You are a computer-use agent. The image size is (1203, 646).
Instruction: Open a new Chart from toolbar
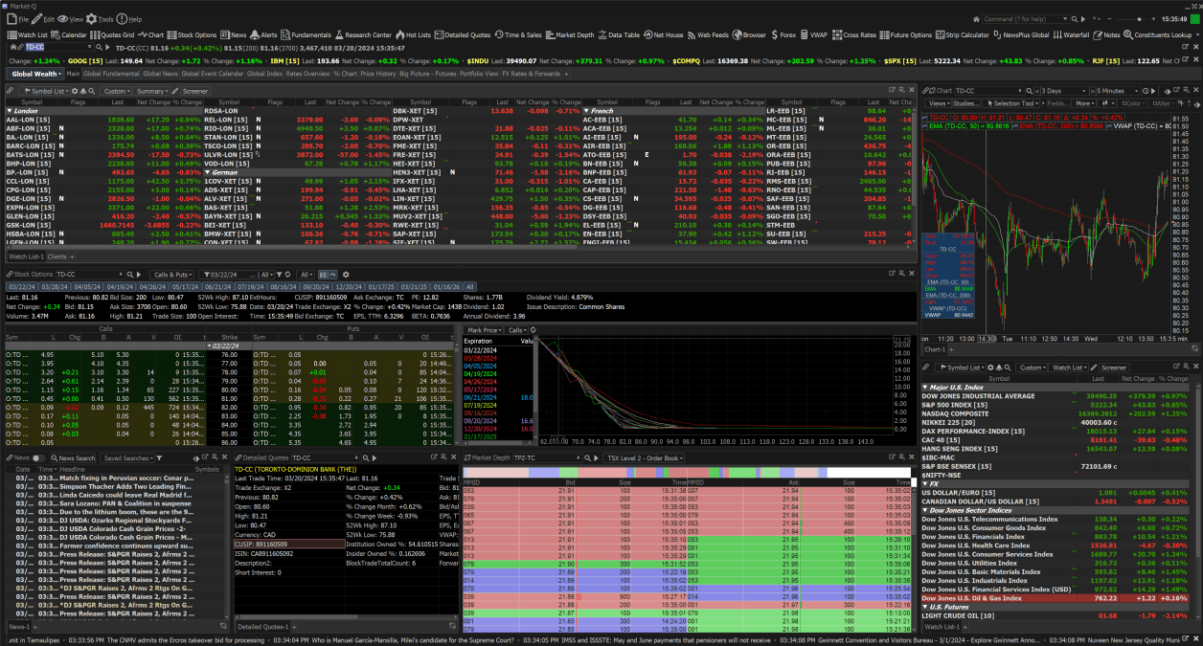point(150,34)
